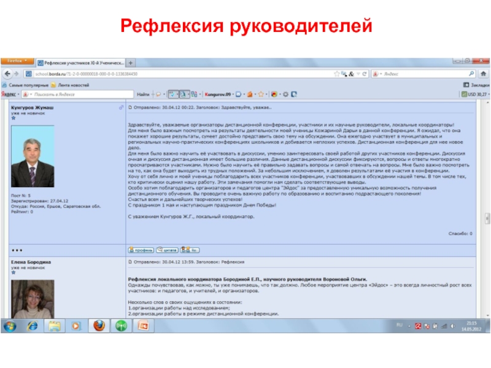Click the Re: reply button
The height and width of the screenshot is (368, 491).
coord(190,250)
